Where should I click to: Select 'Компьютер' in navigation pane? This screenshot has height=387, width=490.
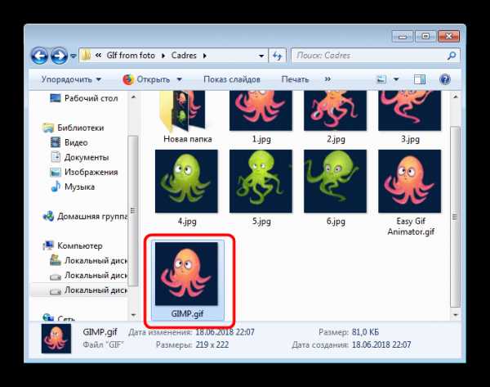pos(80,245)
